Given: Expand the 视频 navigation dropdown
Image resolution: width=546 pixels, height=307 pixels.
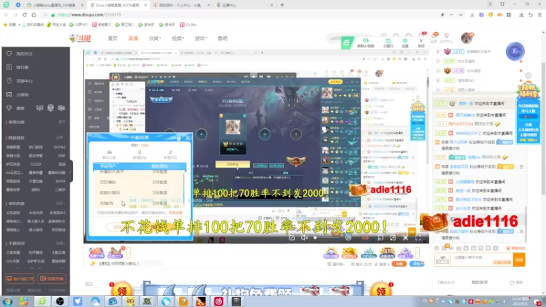Looking at the screenshot, I should point(177,38).
